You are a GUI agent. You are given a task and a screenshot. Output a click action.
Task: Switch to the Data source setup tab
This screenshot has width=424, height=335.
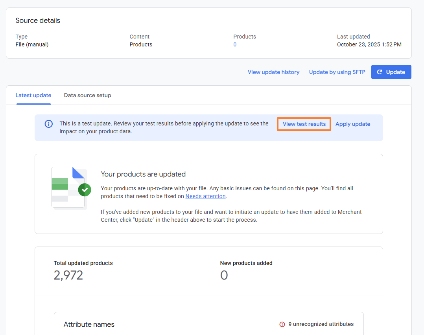pyautogui.click(x=87, y=95)
